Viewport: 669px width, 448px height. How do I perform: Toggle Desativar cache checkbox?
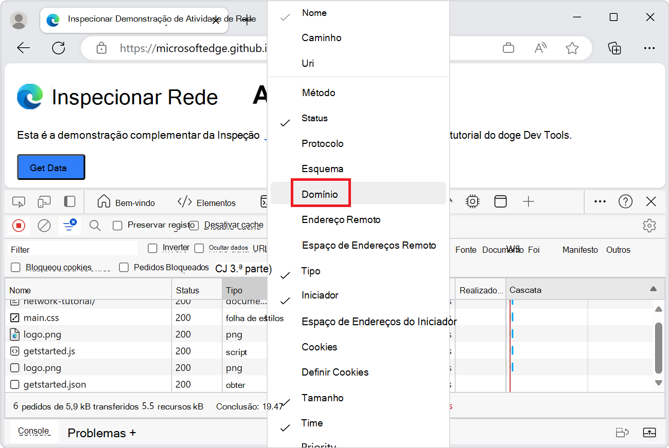194,226
